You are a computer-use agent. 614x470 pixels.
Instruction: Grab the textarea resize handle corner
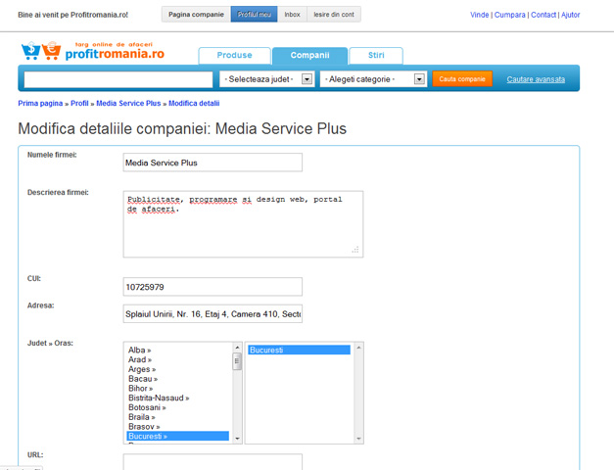tap(355, 250)
